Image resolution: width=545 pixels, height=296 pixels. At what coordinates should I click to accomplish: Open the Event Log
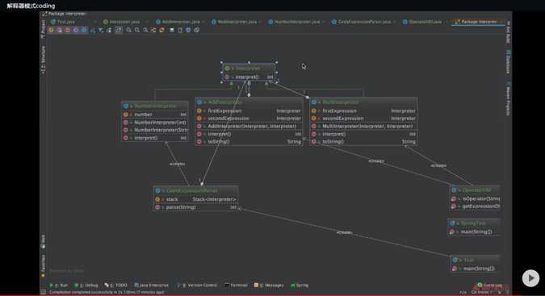[490, 286]
